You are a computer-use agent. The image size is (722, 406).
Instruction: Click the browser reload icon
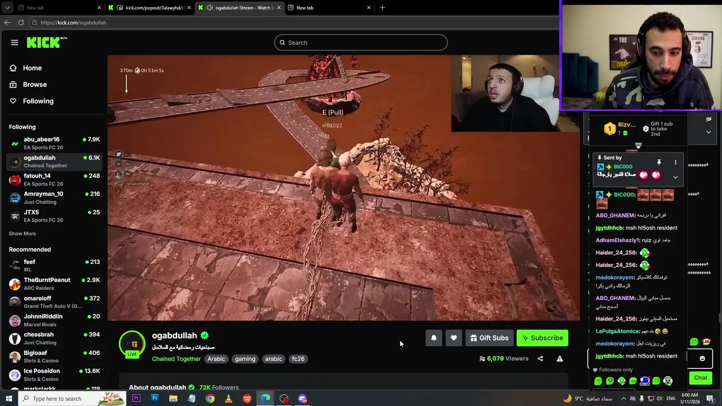point(21,23)
